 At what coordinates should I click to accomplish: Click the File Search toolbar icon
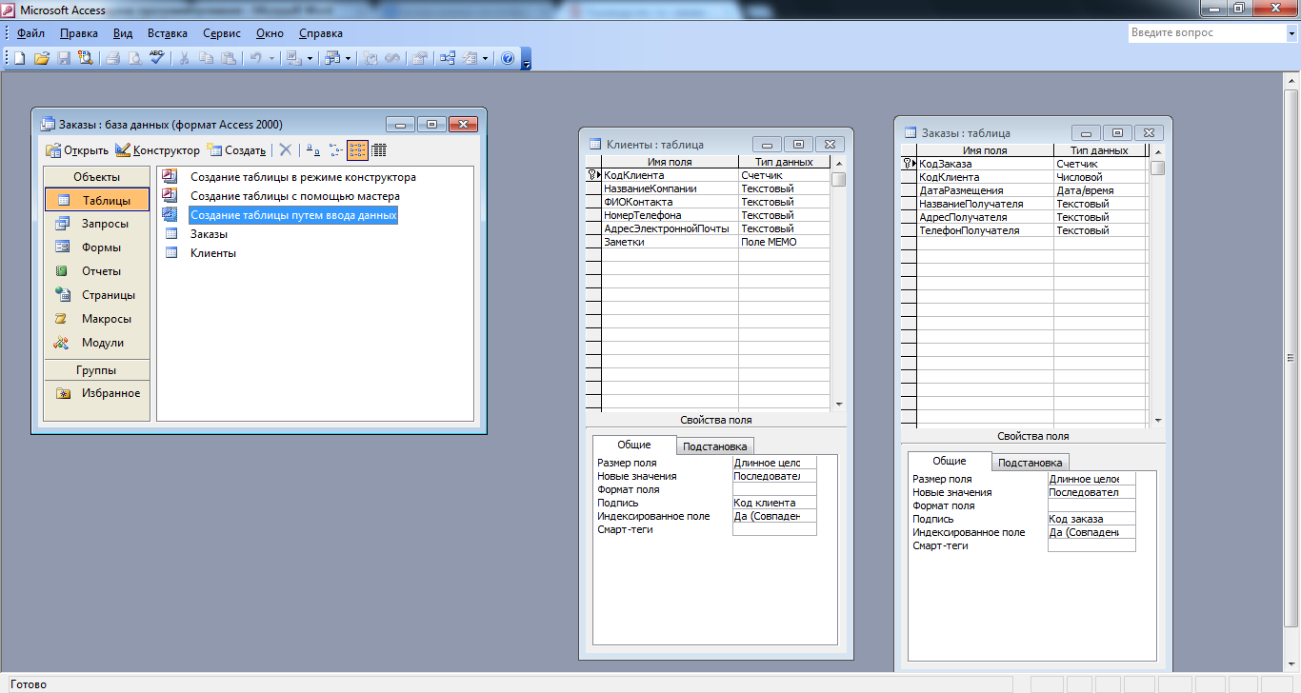tap(86, 58)
